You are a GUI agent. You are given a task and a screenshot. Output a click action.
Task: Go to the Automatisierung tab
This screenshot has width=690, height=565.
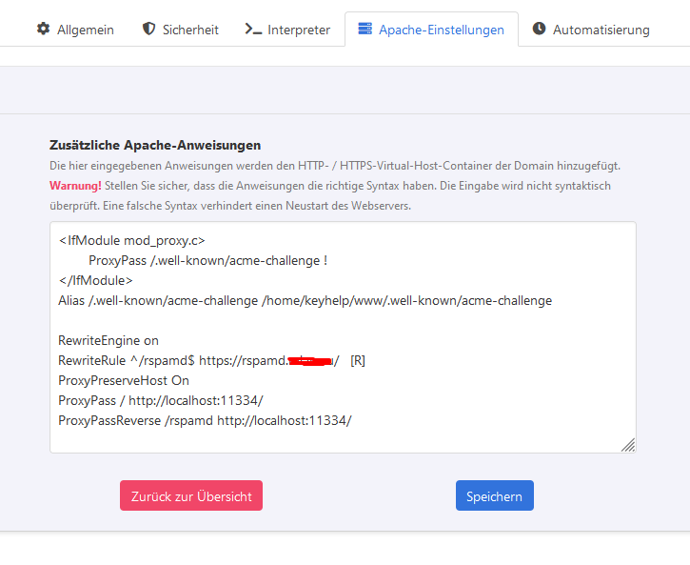click(x=601, y=30)
